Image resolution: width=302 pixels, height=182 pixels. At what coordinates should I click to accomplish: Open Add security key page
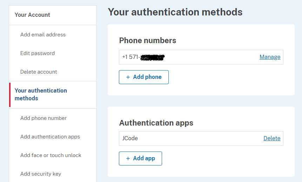(x=41, y=174)
